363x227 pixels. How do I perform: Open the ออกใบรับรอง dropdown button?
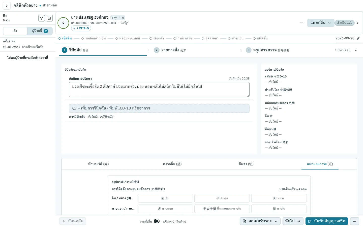[x=260, y=221]
